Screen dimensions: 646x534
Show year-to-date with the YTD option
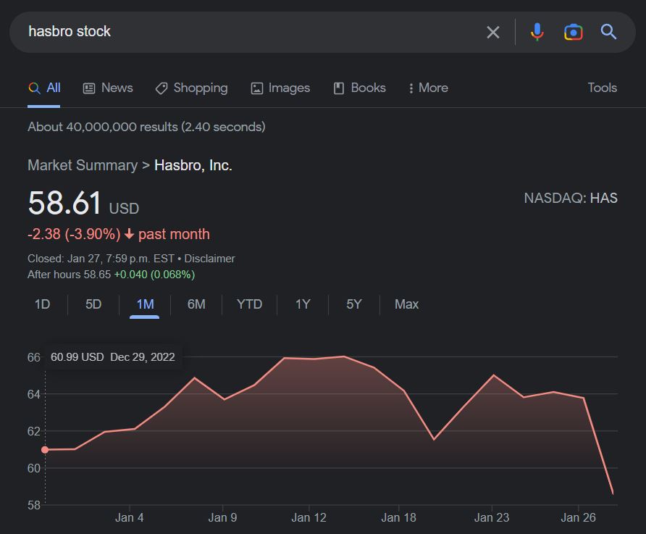point(249,304)
